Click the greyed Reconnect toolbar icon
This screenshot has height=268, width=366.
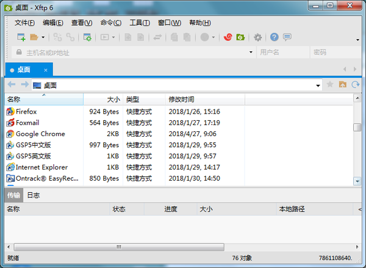click(x=57, y=37)
